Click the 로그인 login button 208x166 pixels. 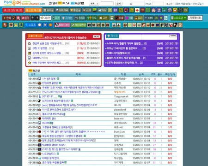tap(169, 4)
